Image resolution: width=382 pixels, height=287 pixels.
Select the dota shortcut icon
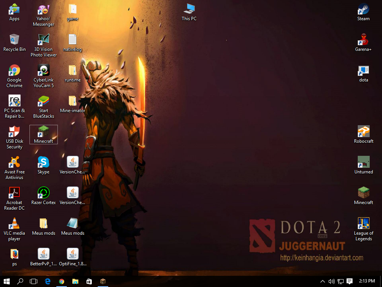[363, 74]
